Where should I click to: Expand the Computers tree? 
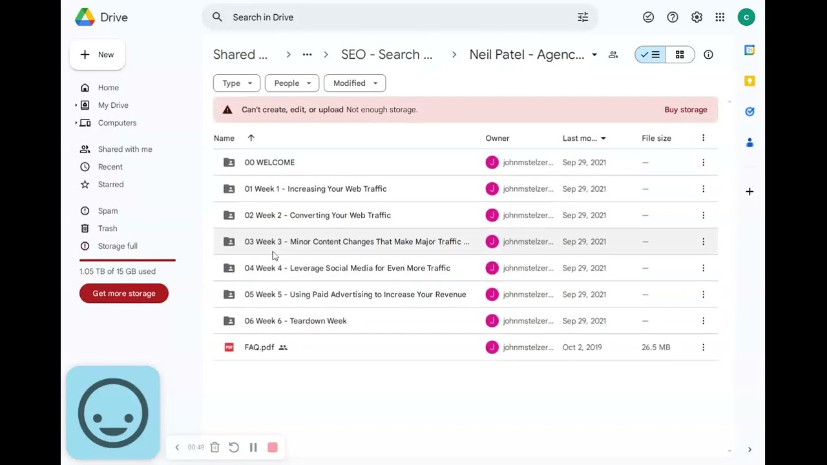pyautogui.click(x=76, y=123)
